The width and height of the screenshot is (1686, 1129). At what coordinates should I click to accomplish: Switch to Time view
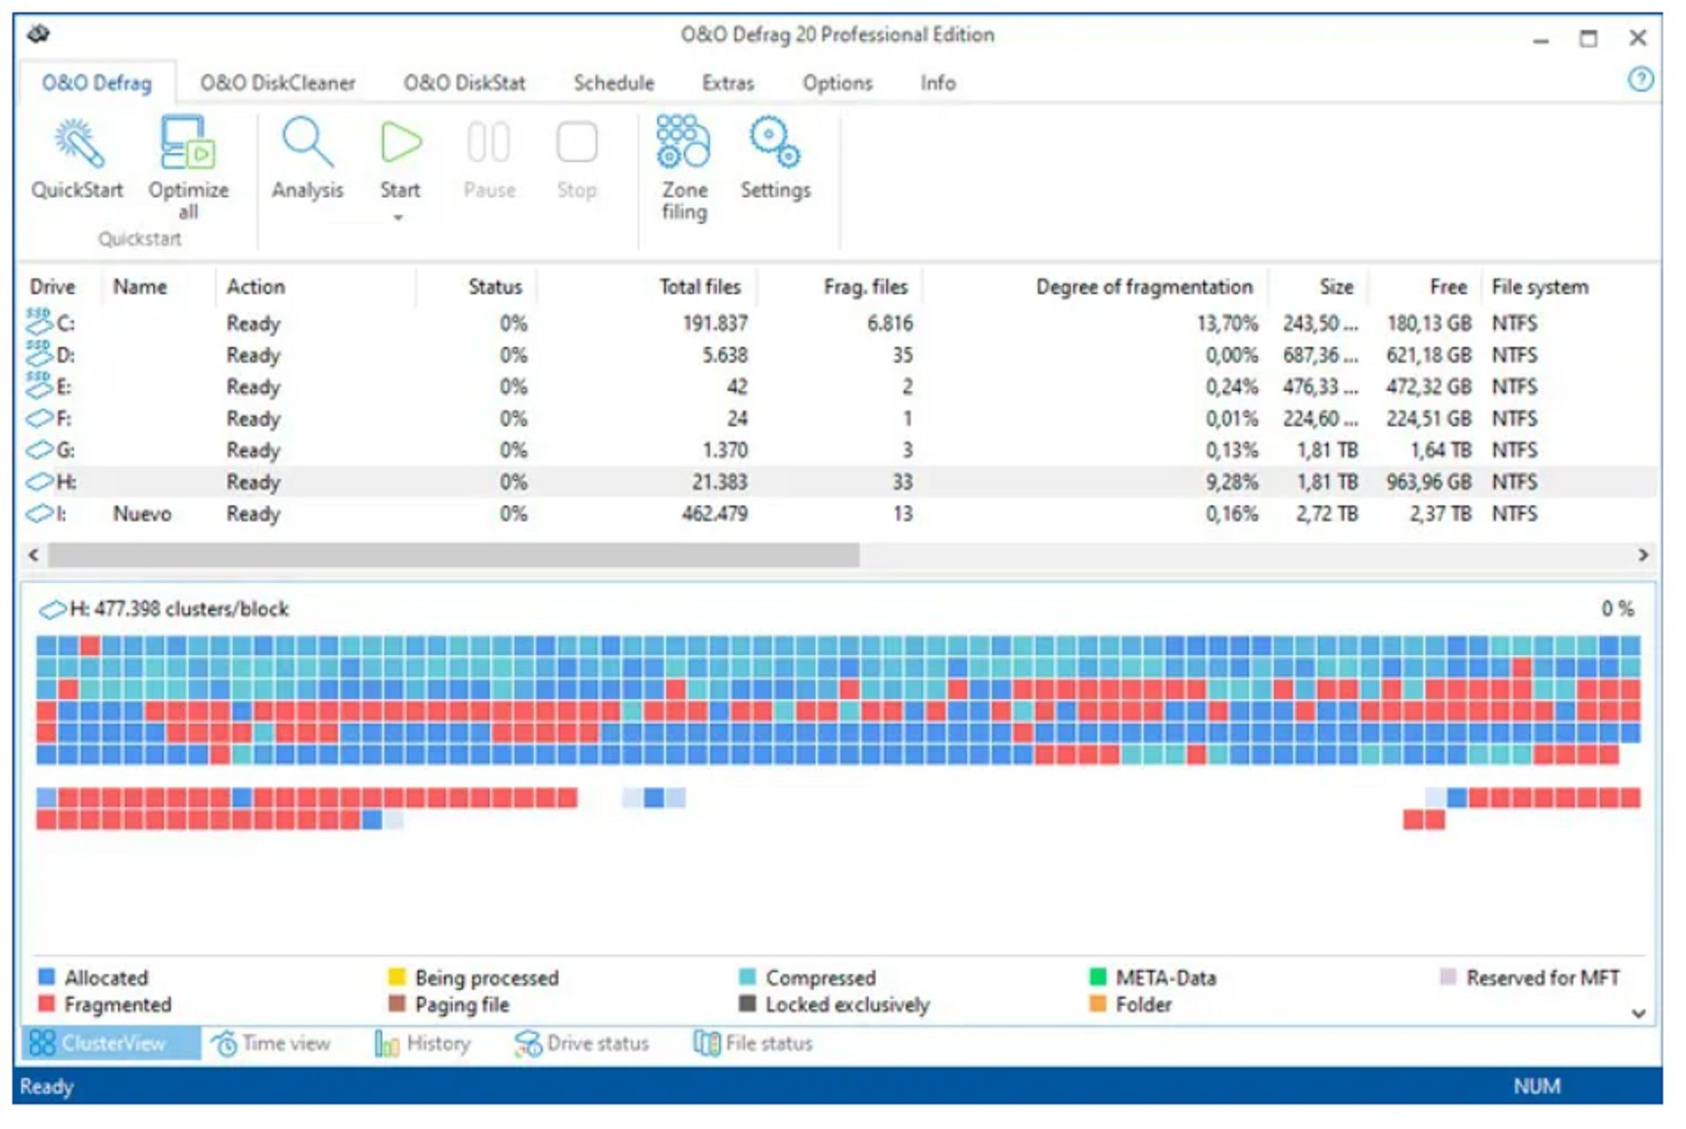[x=270, y=1044]
